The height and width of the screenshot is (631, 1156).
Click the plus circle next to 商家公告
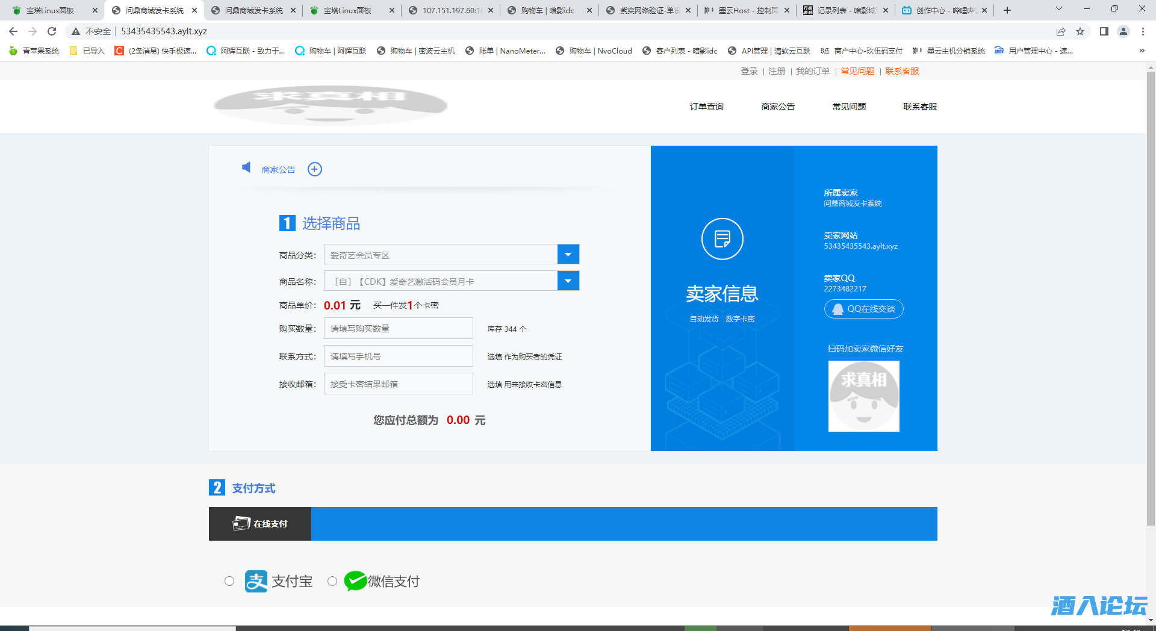coord(314,169)
